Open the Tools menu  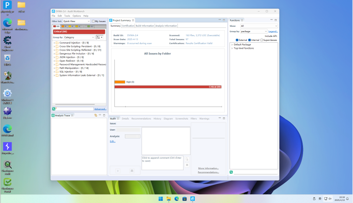coord(67,16)
